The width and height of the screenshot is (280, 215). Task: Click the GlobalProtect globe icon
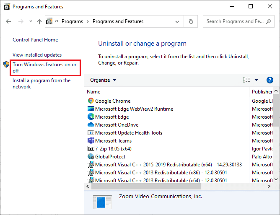click(x=91, y=156)
